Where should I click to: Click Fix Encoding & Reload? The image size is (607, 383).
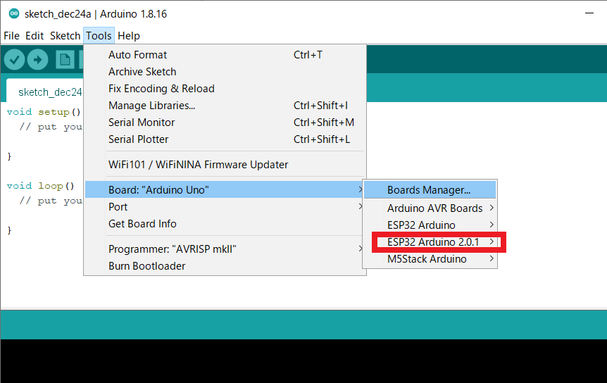pos(161,89)
